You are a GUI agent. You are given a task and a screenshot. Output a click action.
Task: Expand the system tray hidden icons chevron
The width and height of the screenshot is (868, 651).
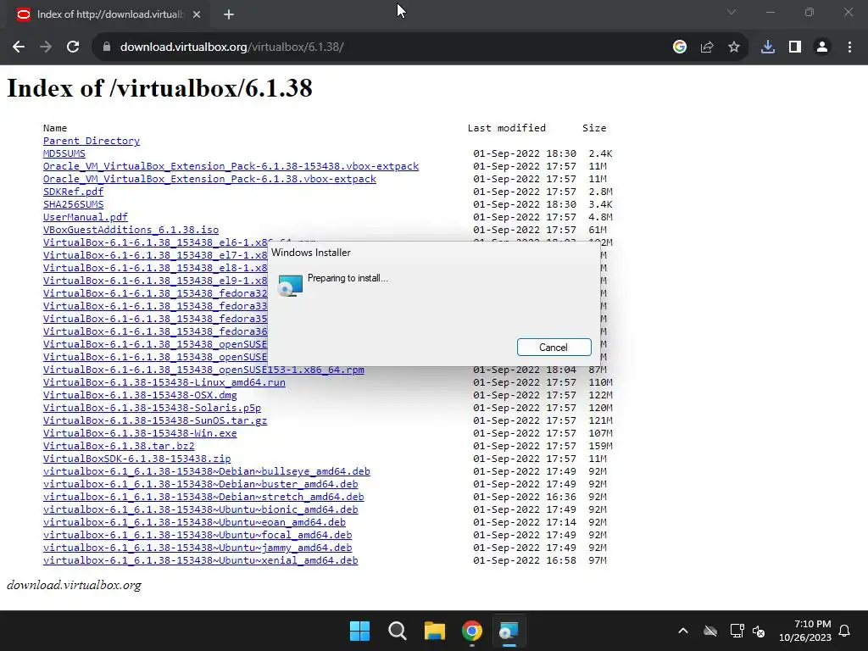click(x=683, y=631)
